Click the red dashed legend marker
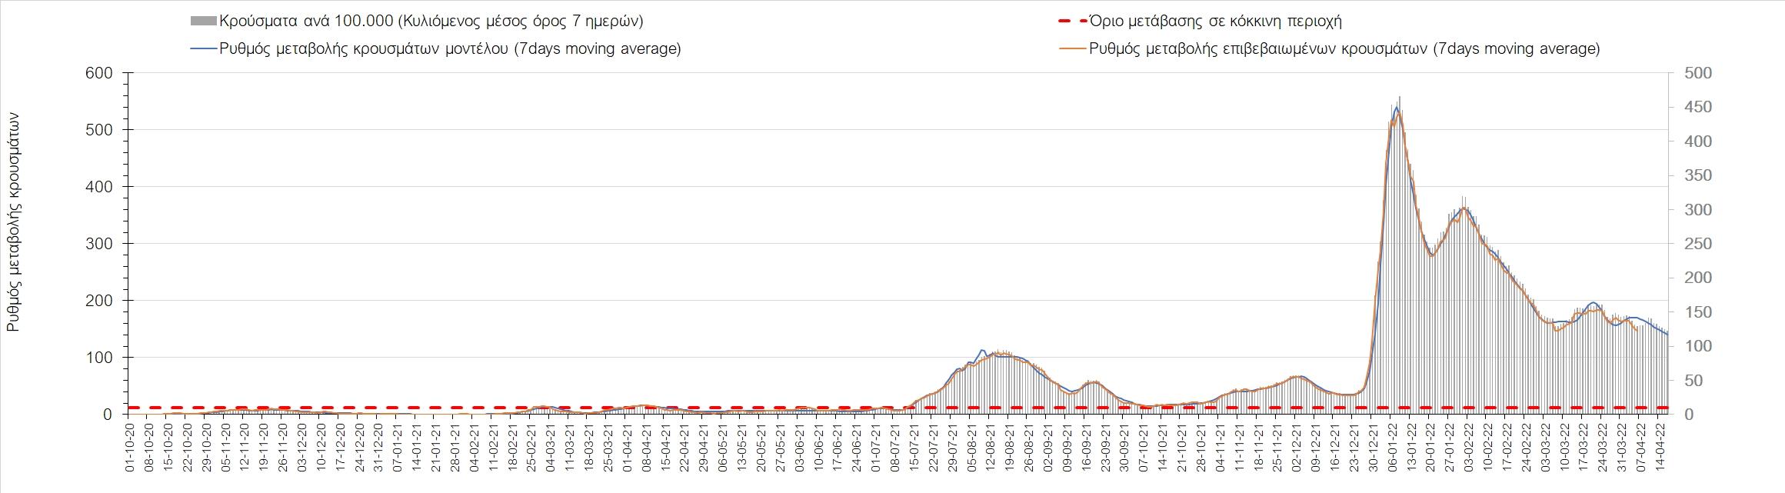The width and height of the screenshot is (1785, 493). (1072, 22)
